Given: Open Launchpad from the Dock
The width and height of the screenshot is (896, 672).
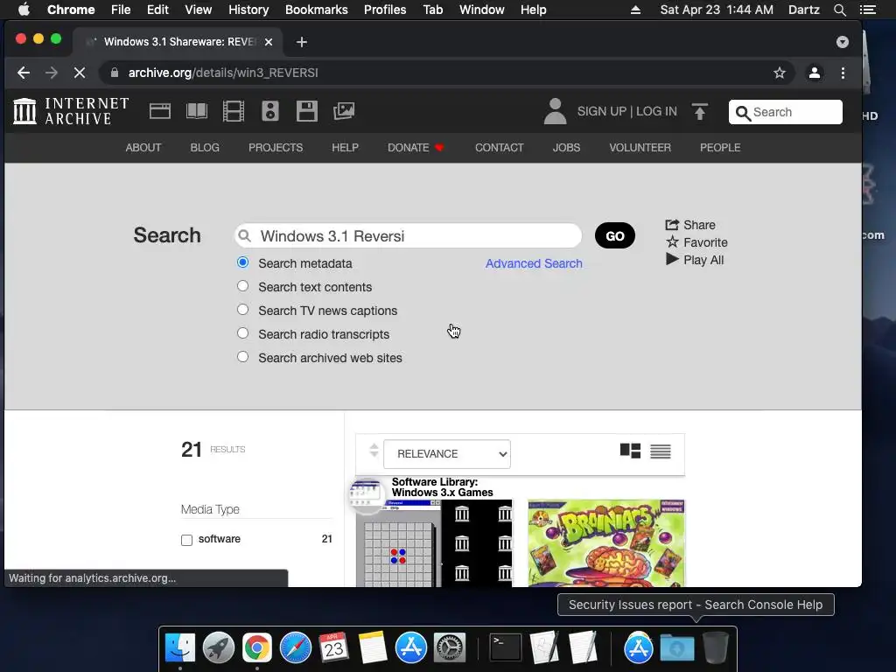Looking at the screenshot, I should click(x=218, y=648).
